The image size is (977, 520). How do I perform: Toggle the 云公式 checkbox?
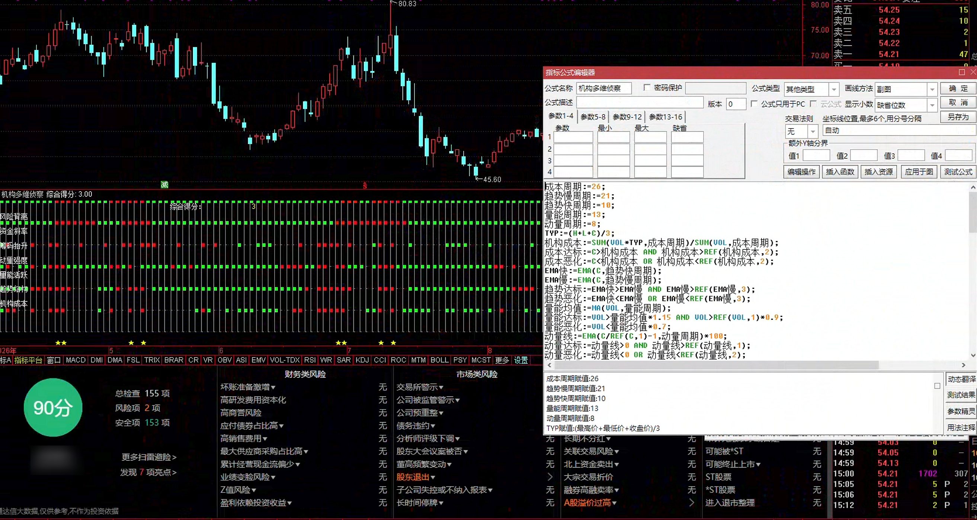pos(813,103)
